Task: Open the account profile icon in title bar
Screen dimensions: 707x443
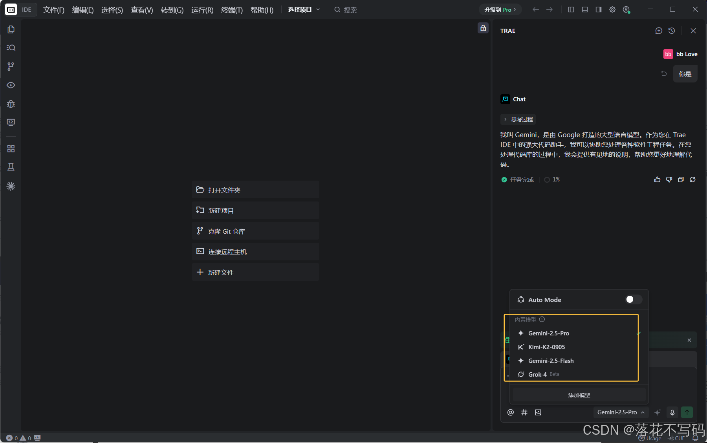Action: (x=626, y=9)
